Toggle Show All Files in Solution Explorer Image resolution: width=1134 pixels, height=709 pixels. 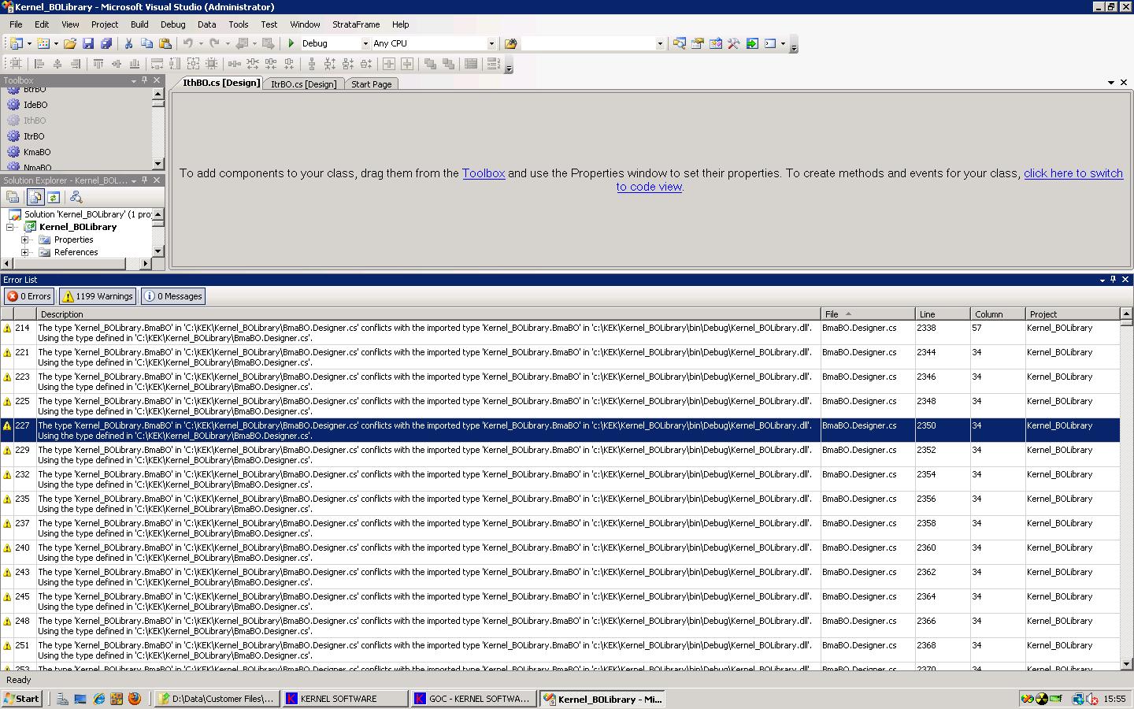coord(35,197)
